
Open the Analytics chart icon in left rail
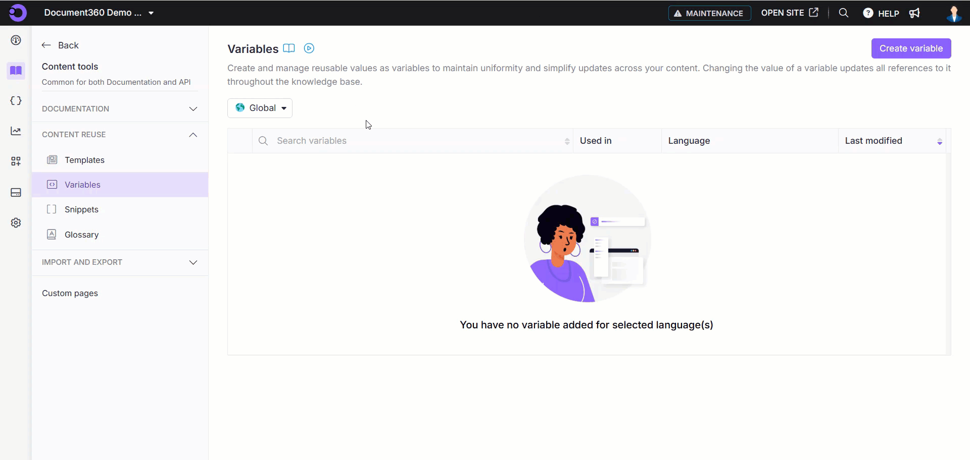point(16,131)
